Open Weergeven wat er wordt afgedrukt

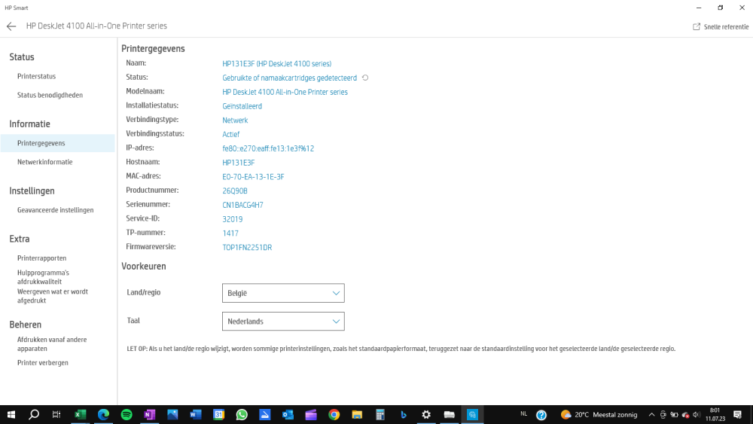click(x=53, y=296)
